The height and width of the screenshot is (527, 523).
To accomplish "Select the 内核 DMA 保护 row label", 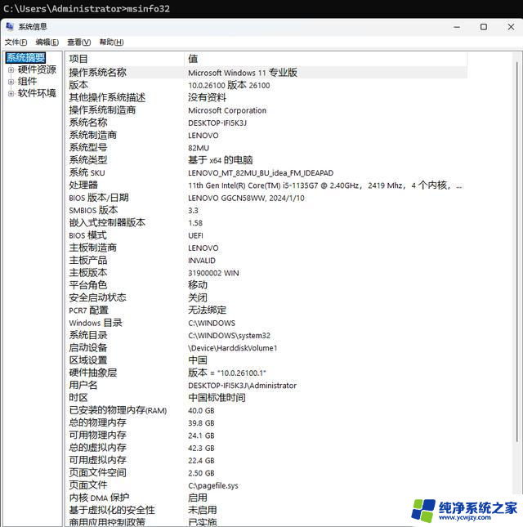I will click(99, 498).
